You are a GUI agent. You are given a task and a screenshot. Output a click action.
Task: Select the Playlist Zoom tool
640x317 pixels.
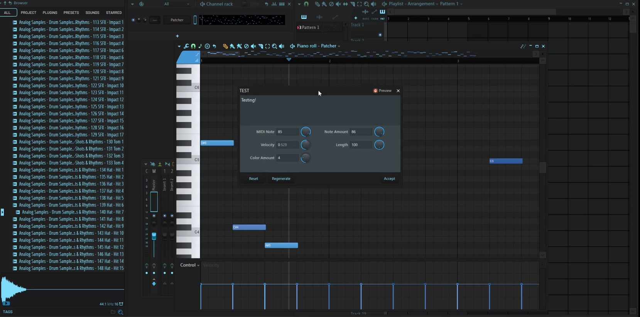click(x=366, y=4)
